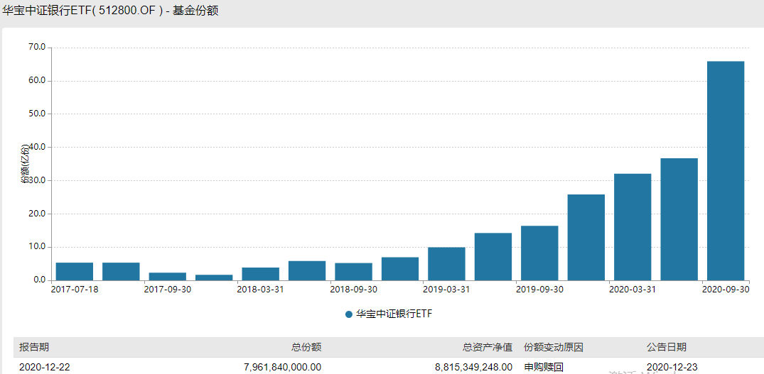Click the 总资产净值 column header
Image resolution: width=764 pixels, height=374 pixels.
pos(488,347)
